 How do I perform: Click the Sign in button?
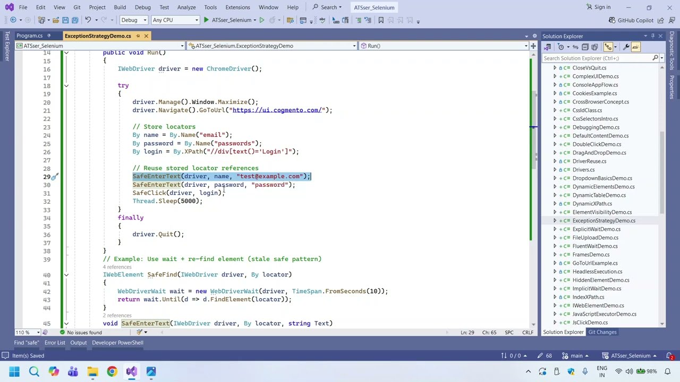point(598,7)
